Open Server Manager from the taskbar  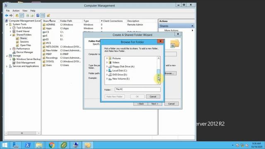16,145
